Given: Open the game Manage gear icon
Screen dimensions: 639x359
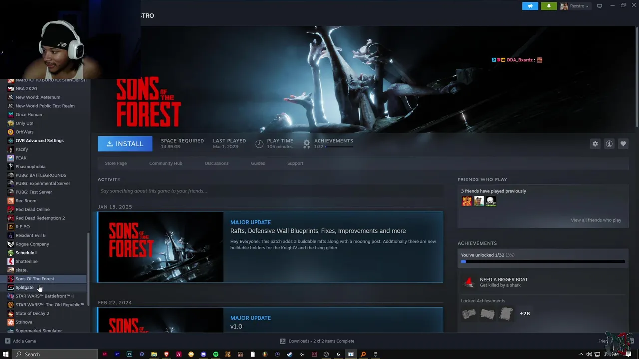Looking at the screenshot, I should pyautogui.click(x=595, y=144).
